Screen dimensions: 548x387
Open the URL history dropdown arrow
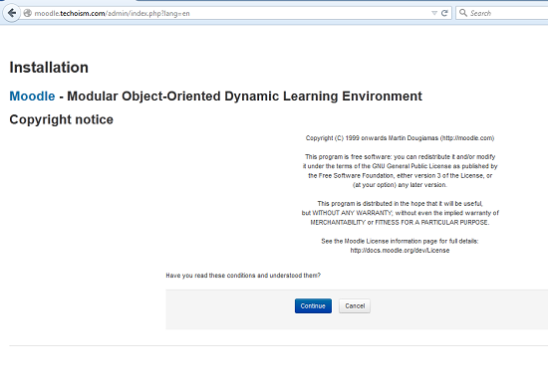click(434, 13)
